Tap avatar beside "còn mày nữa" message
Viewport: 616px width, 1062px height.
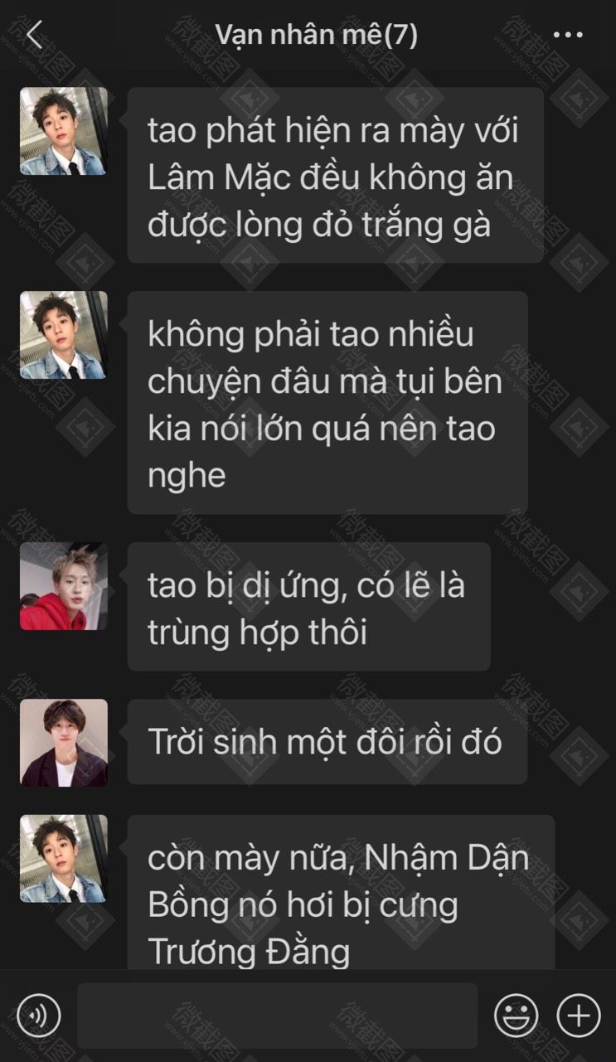[64, 859]
